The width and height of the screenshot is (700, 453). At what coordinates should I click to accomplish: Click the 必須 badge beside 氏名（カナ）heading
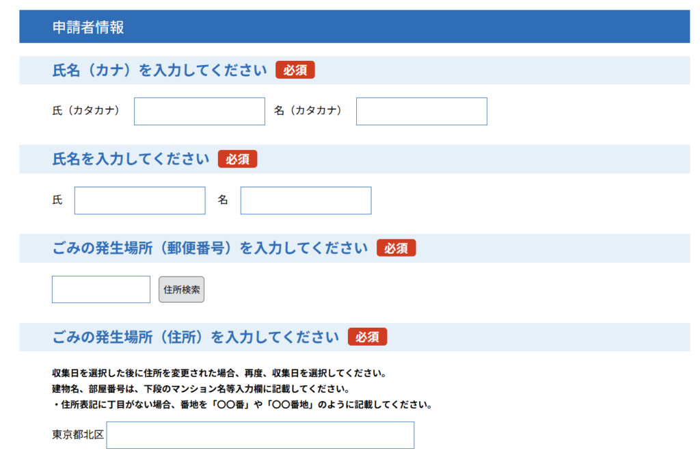(x=295, y=70)
